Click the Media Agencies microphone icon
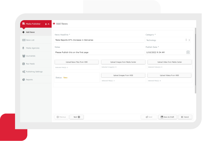This screenshot has height=141, width=202. pos(23,48)
